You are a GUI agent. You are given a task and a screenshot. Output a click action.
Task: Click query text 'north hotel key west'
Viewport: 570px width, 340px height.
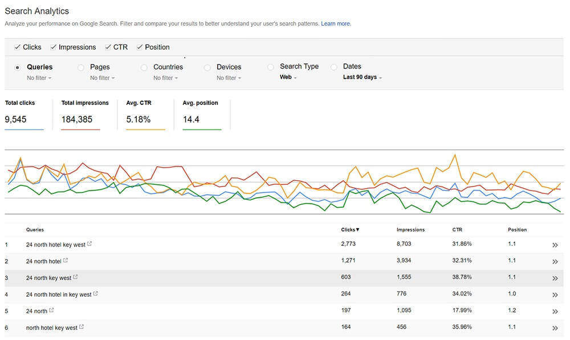coord(52,327)
